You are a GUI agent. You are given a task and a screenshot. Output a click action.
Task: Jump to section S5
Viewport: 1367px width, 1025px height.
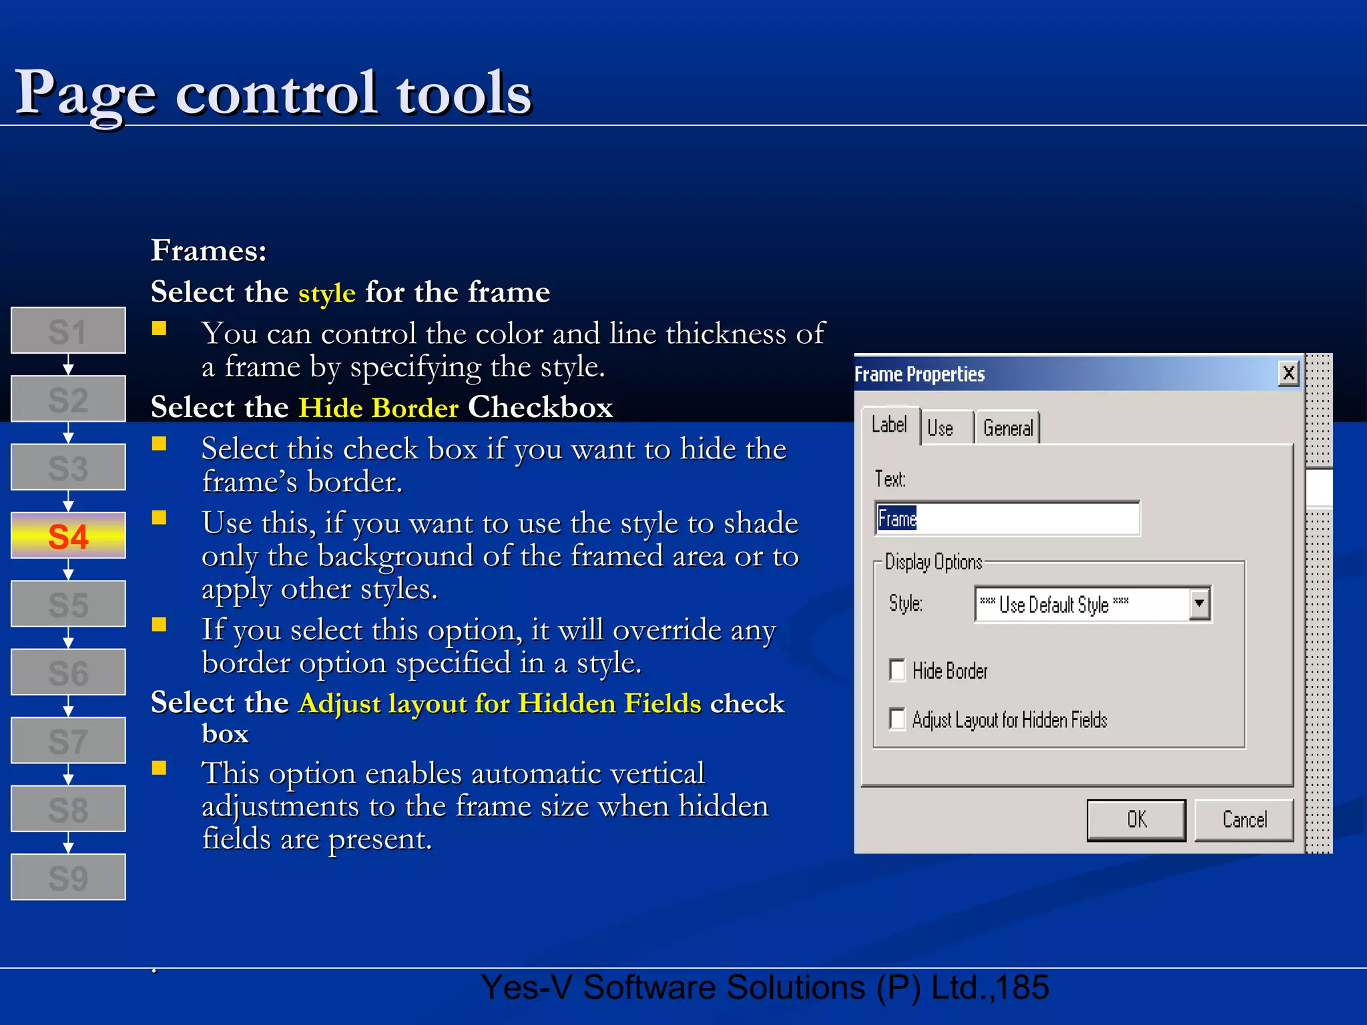click(x=68, y=604)
